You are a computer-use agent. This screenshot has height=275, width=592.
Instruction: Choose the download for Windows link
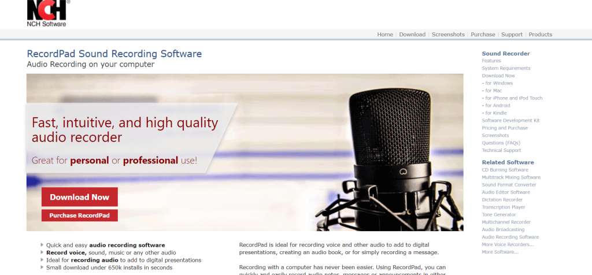[x=497, y=83]
